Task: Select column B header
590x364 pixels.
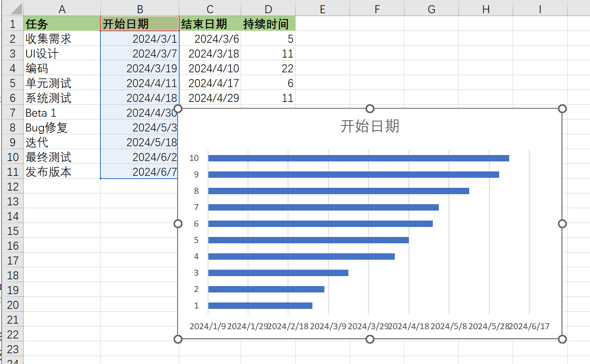Action: point(140,9)
